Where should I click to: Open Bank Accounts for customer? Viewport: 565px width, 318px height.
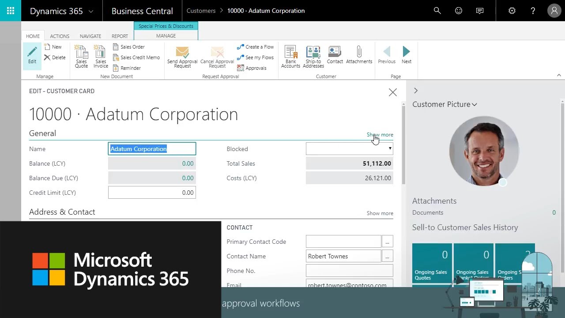[x=290, y=57]
